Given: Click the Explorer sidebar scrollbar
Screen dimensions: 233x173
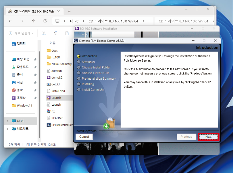Looking at the screenshot, I should pyautogui.click(x=40, y=95).
